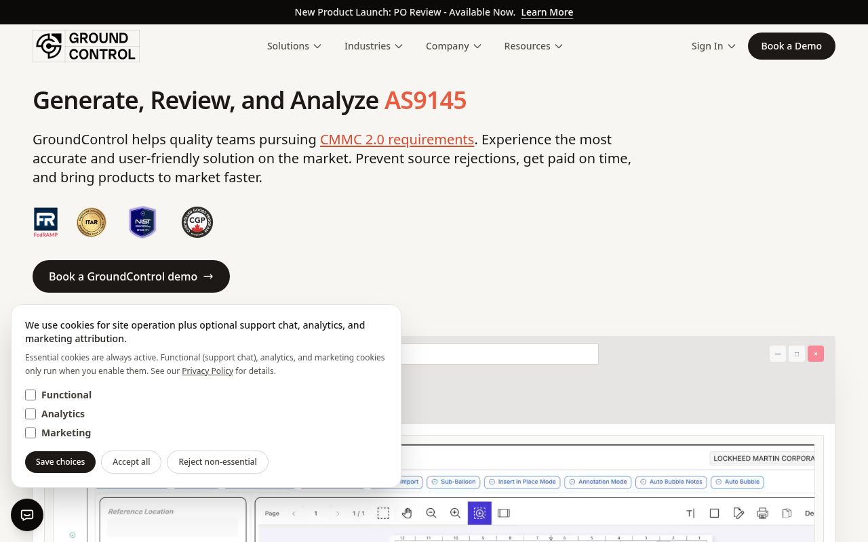Click Reject non-essential cookies
Viewport: 868px width, 542px height.
point(218,462)
